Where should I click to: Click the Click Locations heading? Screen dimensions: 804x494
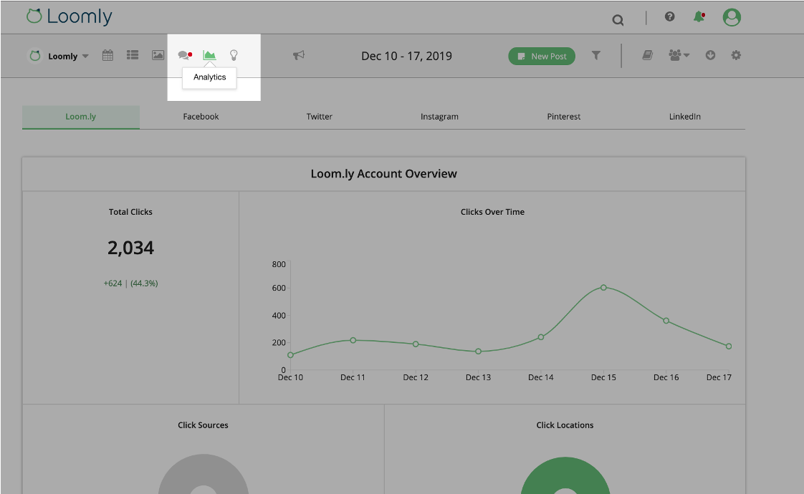point(565,425)
